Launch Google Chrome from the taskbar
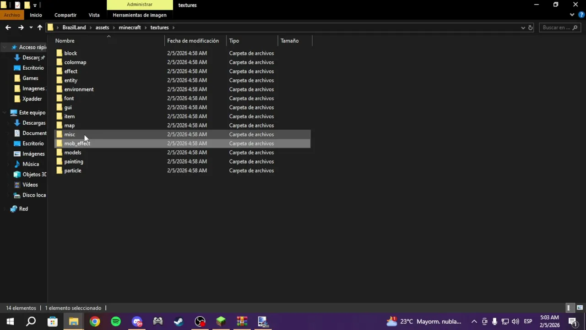 click(95, 321)
